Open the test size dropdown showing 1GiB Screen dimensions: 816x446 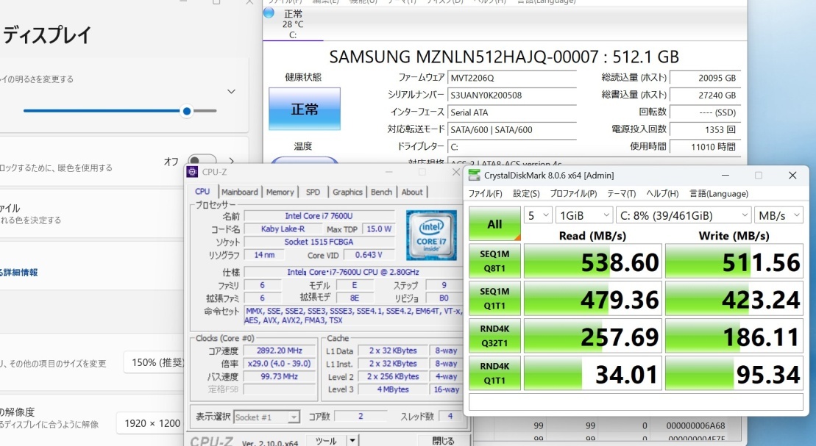pos(584,215)
